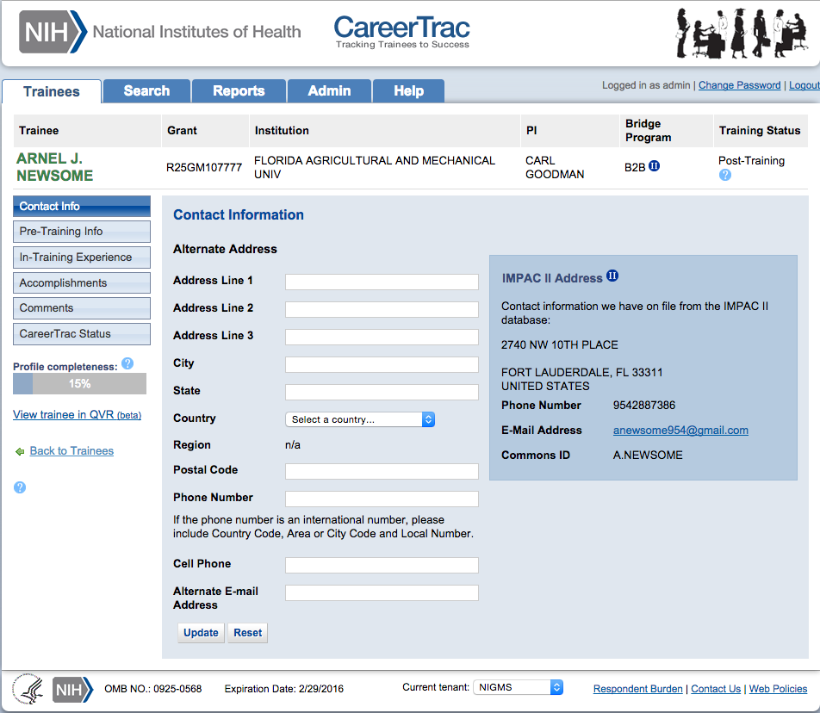Click the Update button
The height and width of the screenshot is (713, 820).
[x=201, y=633]
